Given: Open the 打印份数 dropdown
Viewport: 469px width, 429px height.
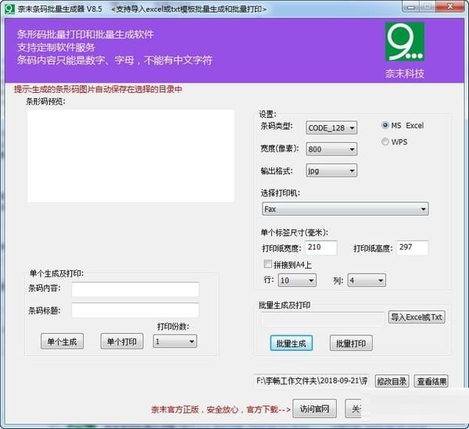Looking at the screenshot, I should tap(175, 341).
